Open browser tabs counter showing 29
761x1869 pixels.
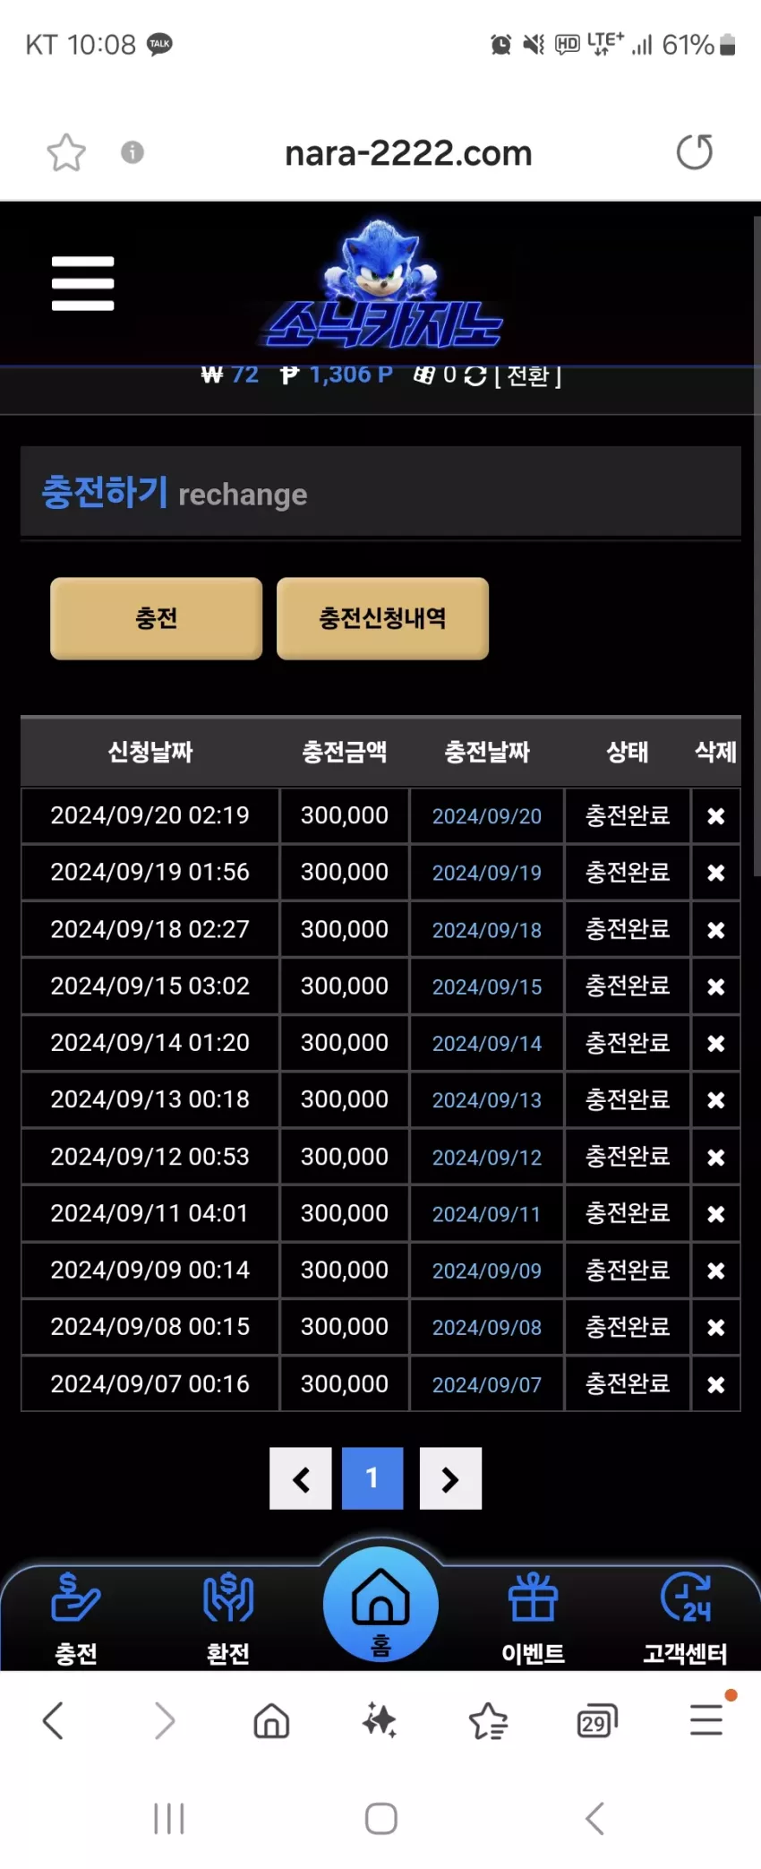[x=597, y=1720]
